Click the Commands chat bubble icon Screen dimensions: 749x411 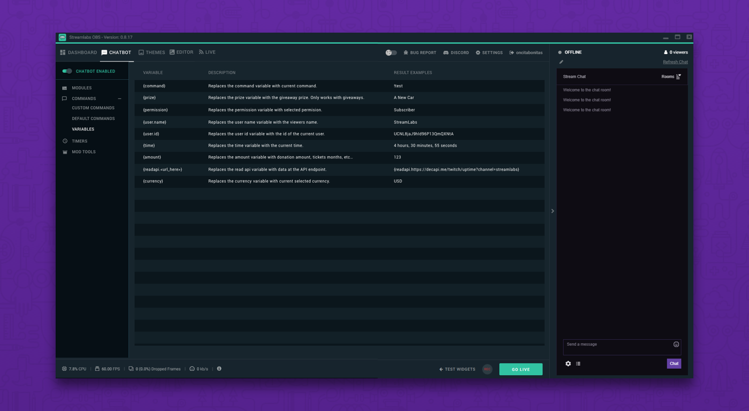pyautogui.click(x=65, y=98)
